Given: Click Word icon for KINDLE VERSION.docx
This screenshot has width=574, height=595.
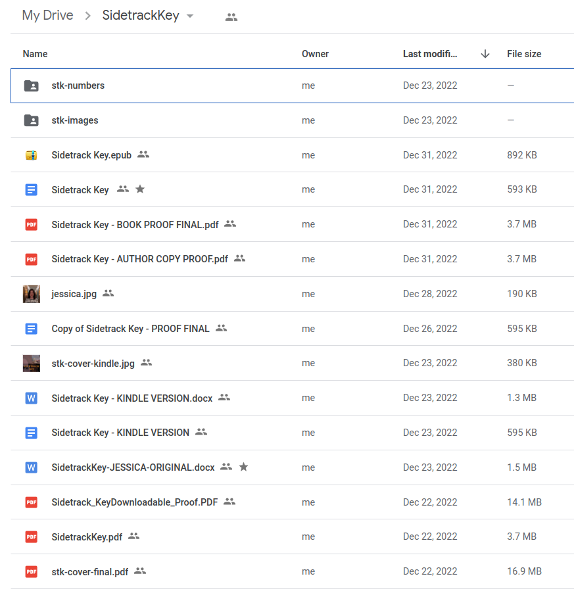Looking at the screenshot, I should tap(31, 398).
